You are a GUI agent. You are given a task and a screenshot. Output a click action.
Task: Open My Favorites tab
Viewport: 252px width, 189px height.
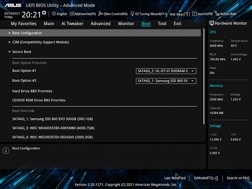[x=24, y=23]
